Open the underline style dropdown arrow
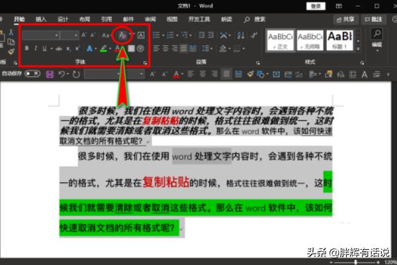397x265 pixels. (x=52, y=48)
